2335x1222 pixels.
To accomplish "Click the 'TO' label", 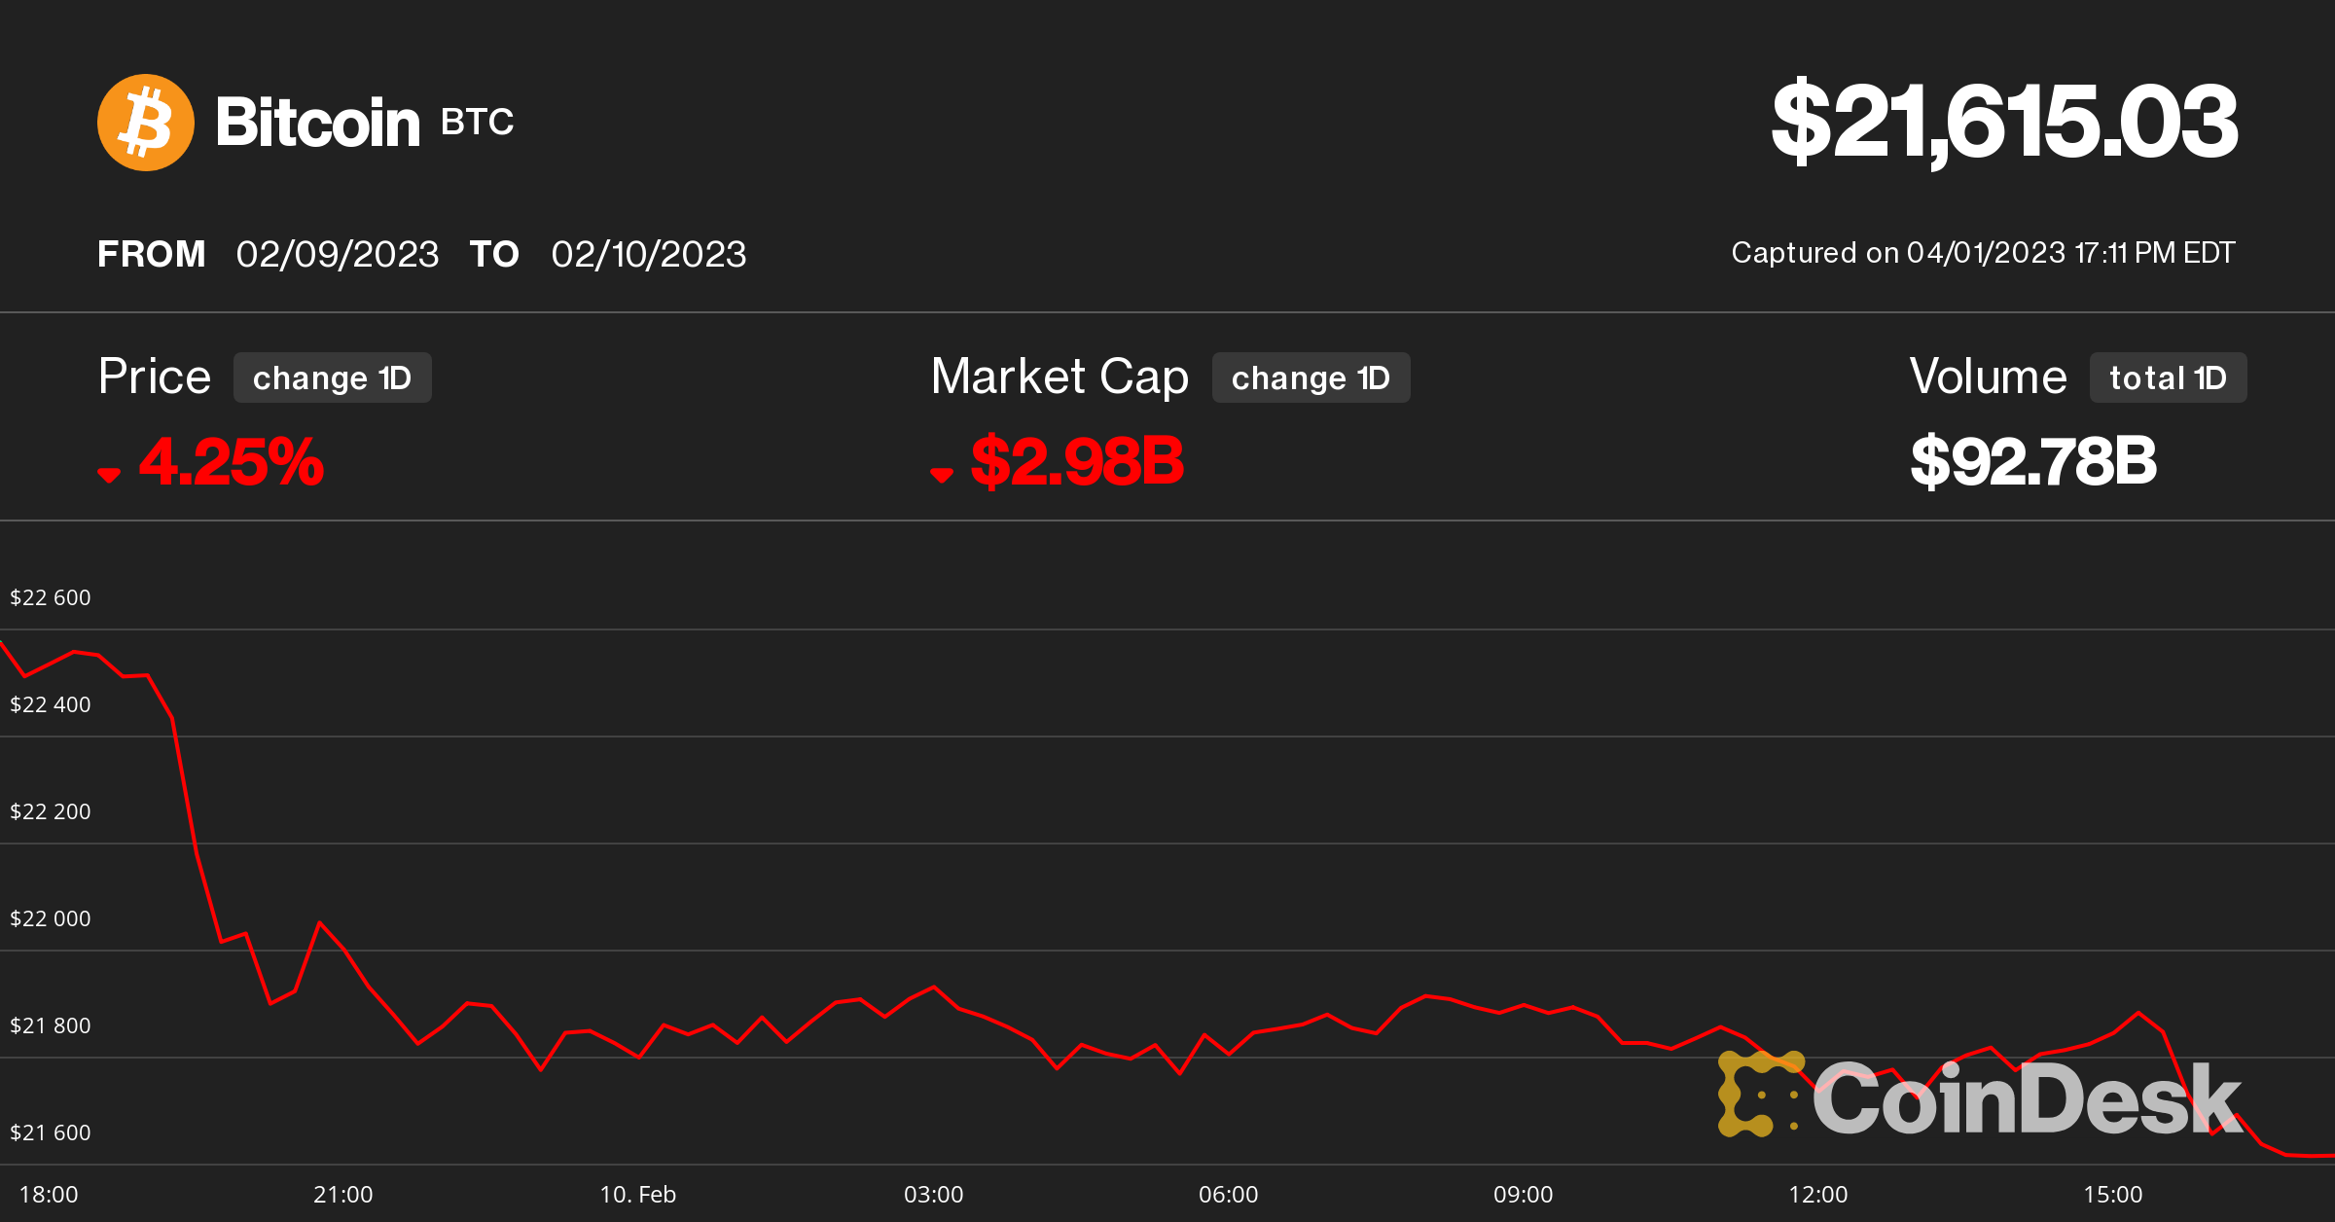I will point(494,255).
